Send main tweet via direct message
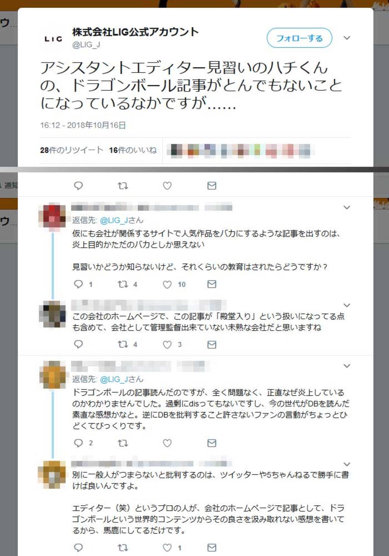 [x=212, y=186]
